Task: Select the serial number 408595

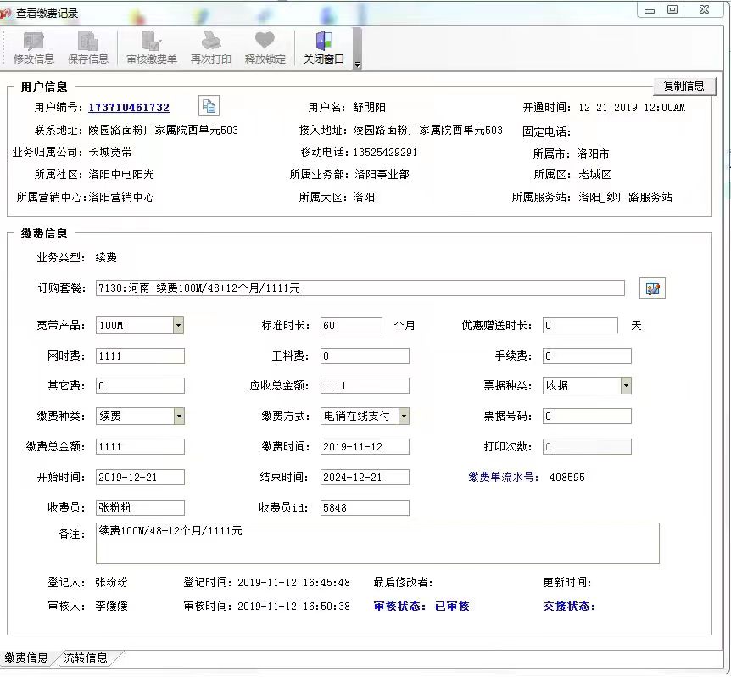Action: click(566, 478)
